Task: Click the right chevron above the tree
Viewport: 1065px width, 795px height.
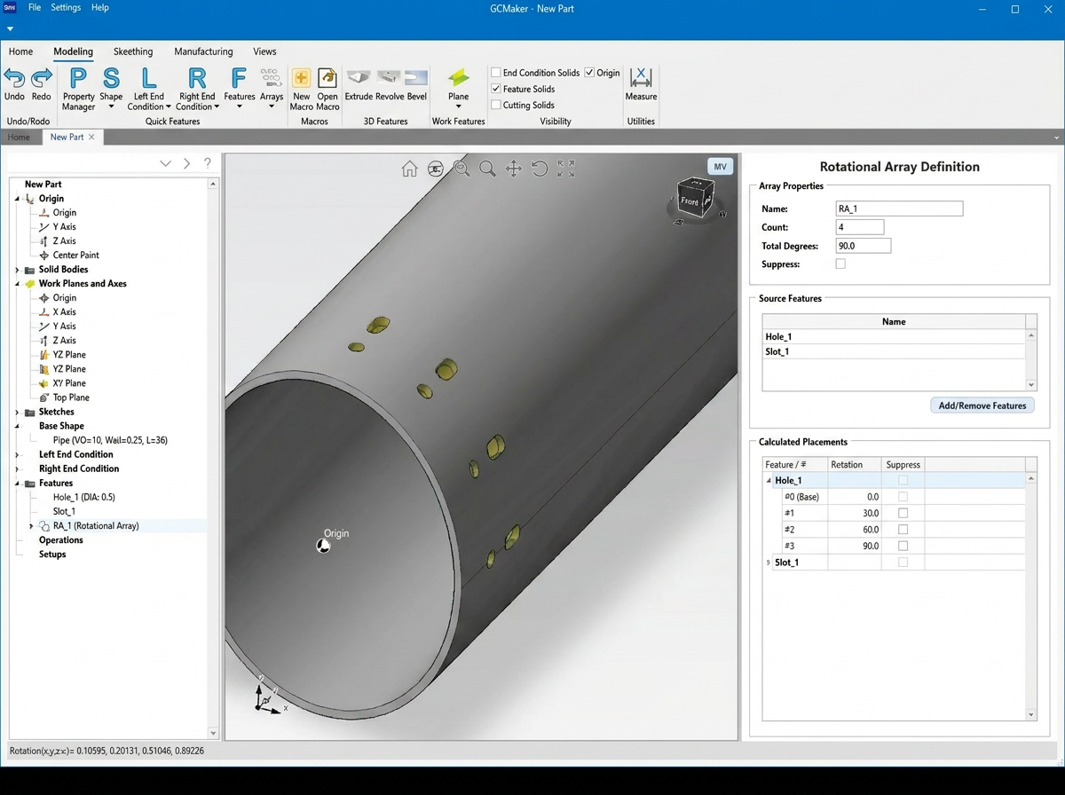Action: (186, 163)
